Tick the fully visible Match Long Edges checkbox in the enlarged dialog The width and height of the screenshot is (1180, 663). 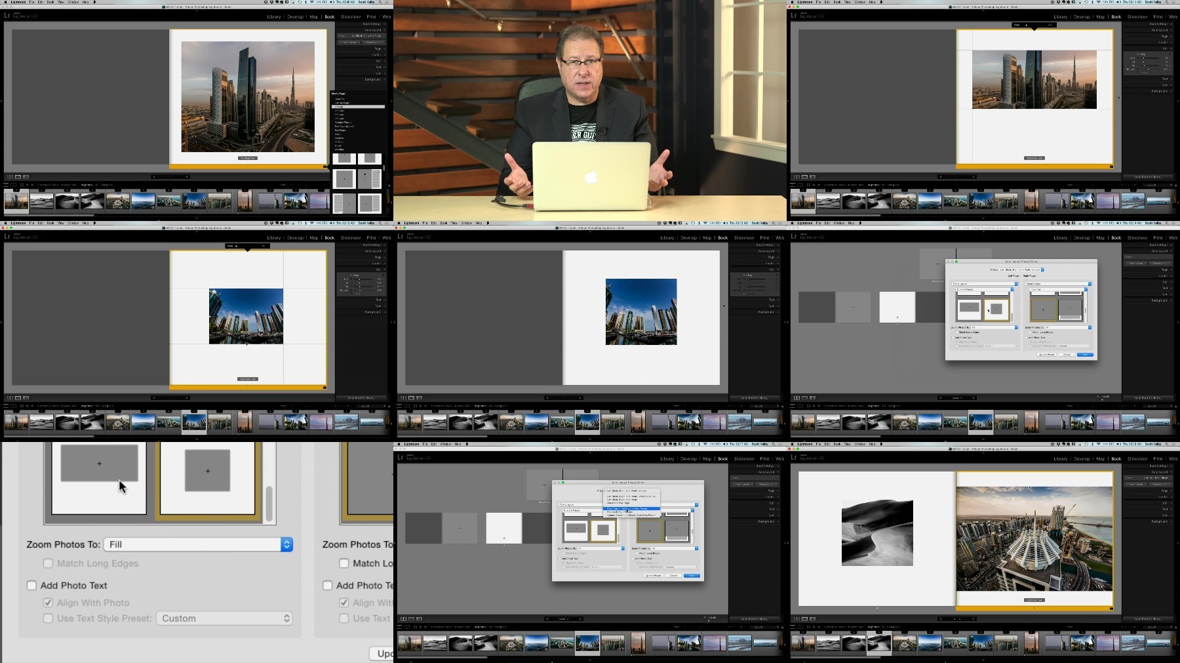[48, 563]
